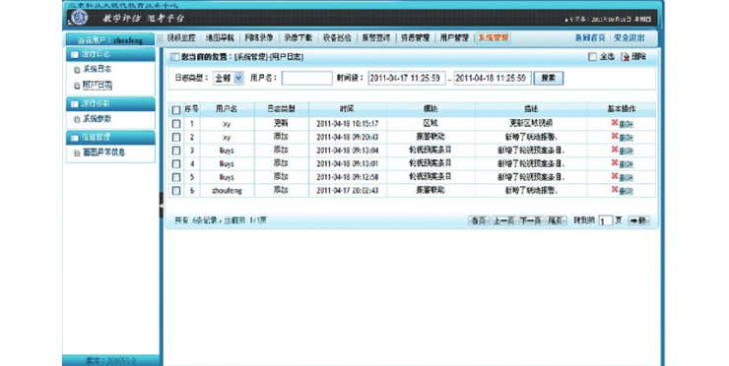This screenshot has height=366, width=729.
Task: Click the start time field 2011-04-17 11:25:59
Action: click(x=407, y=78)
